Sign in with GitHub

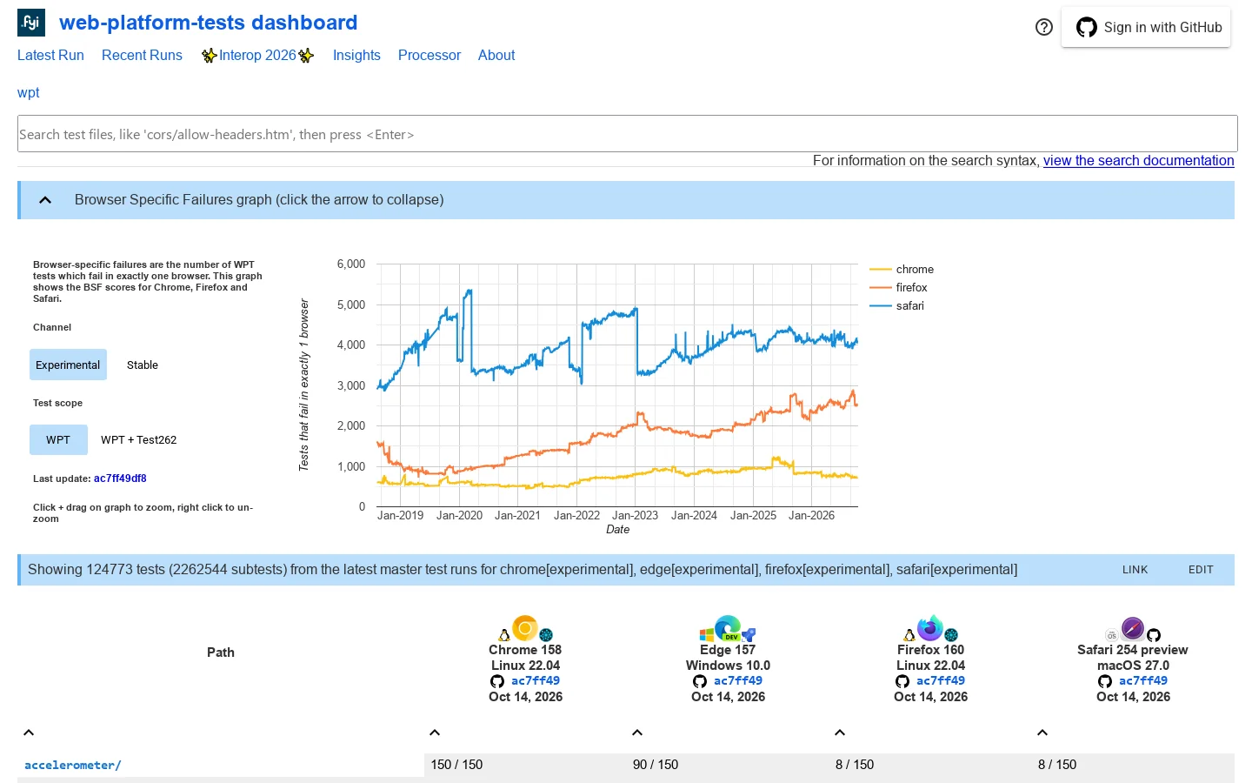[x=1146, y=27]
